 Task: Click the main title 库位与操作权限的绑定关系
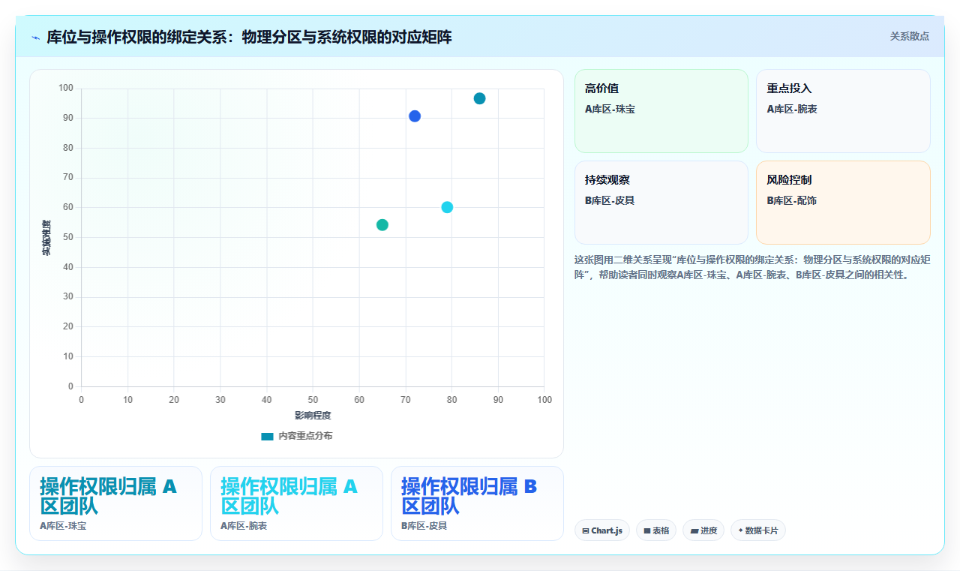[249, 37]
